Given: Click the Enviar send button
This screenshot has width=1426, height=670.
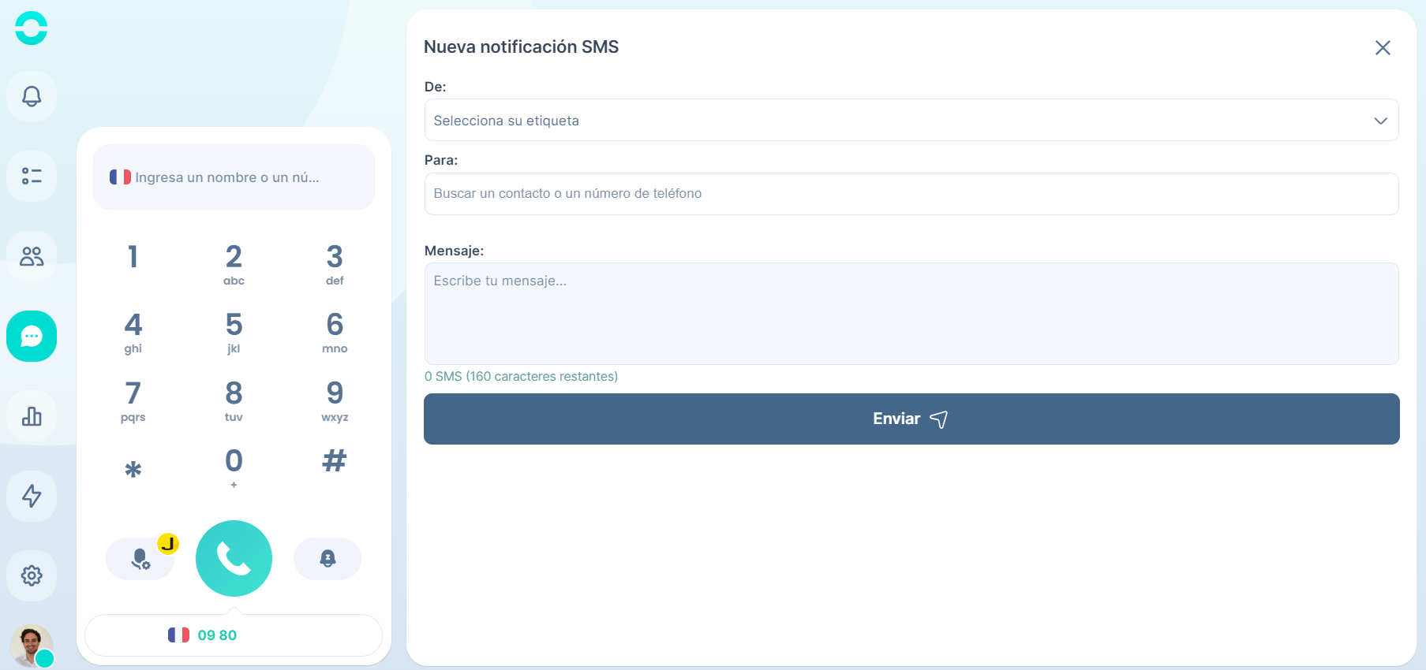Looking at the screenshot, I should (911, 419).
